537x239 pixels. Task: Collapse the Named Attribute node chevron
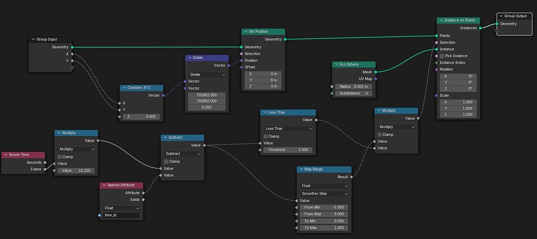(x=104, y=185)
